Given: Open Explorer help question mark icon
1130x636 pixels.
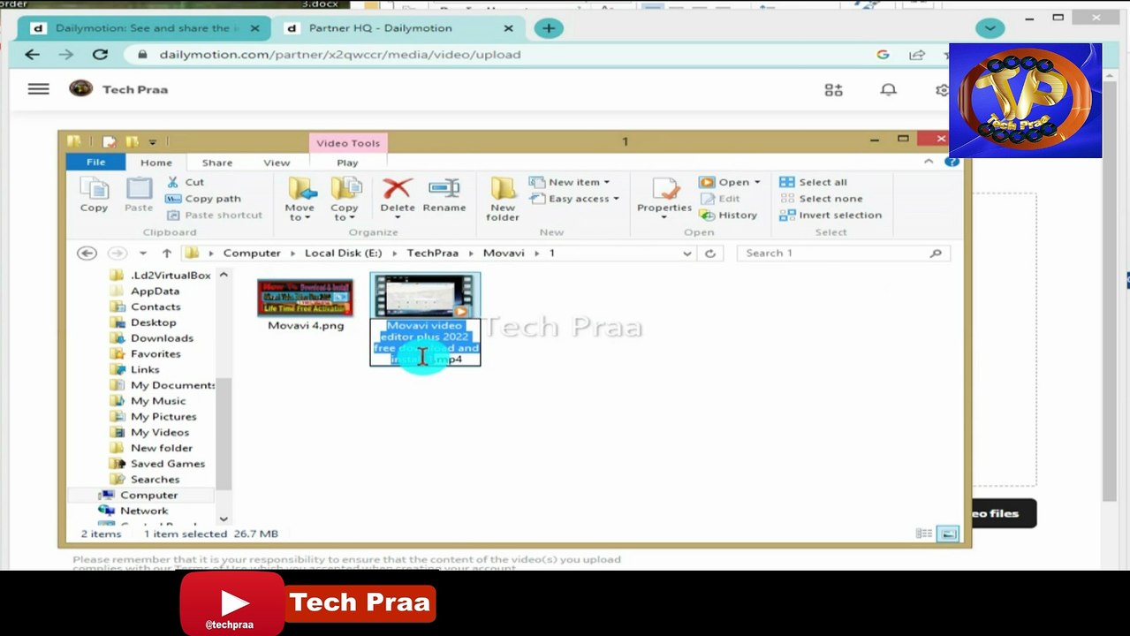Looking at the screenshot, I should click(x=952, y=162).
